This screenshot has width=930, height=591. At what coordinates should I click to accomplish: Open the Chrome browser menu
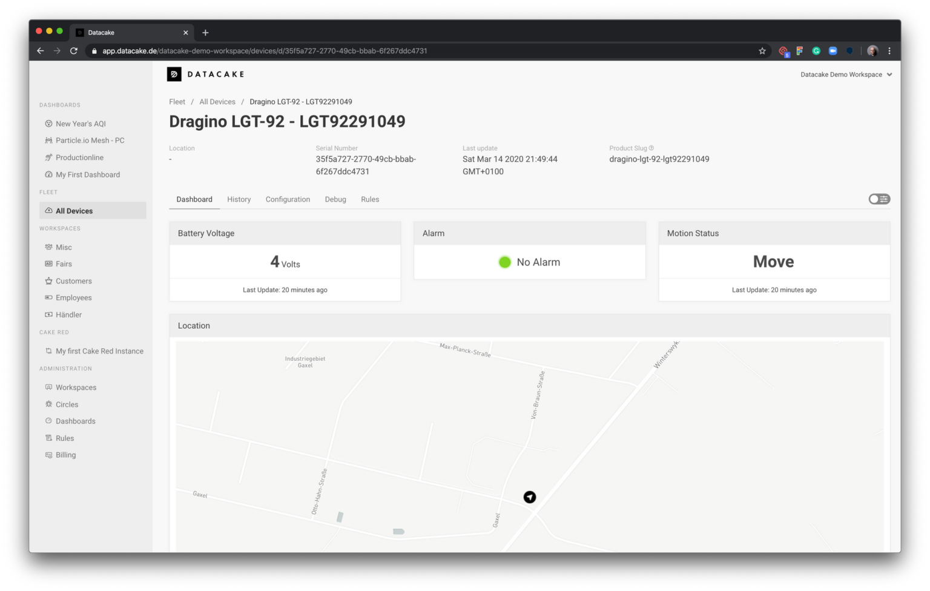[x=889, y=51]
